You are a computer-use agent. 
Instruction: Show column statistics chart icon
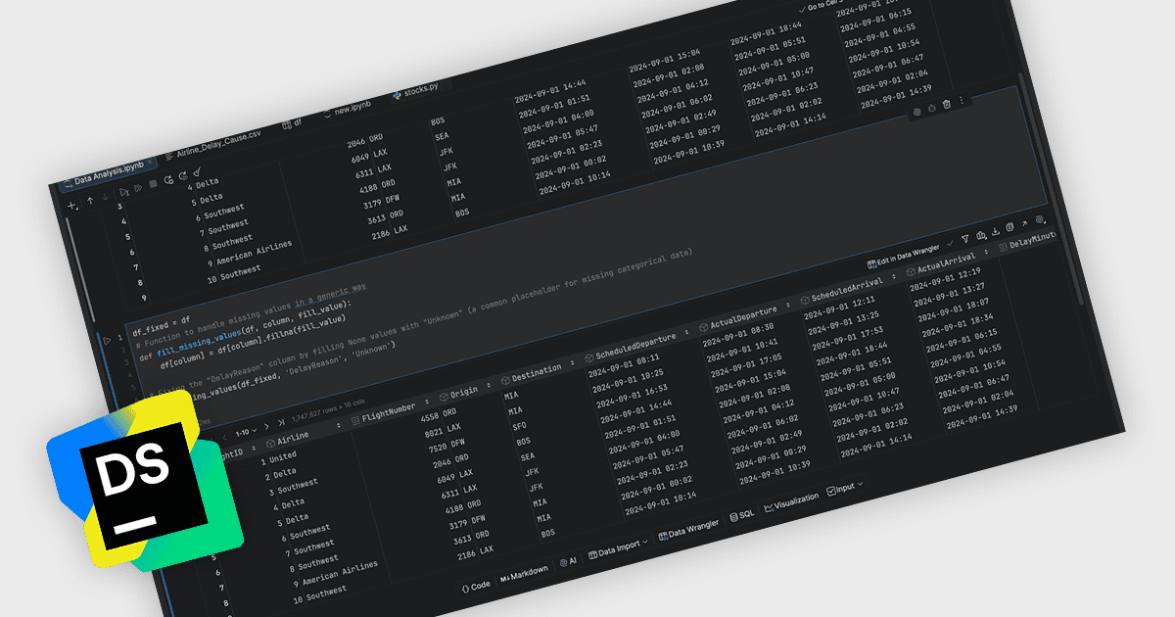coord(981,235)
